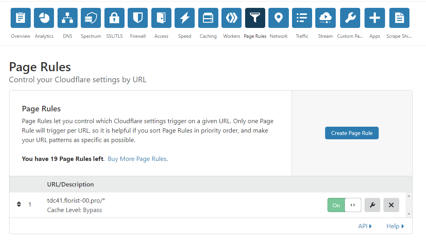The image size is (426, 240).
Task: Open Speed lightning bolt icon
Action: [x=185, y=18]
